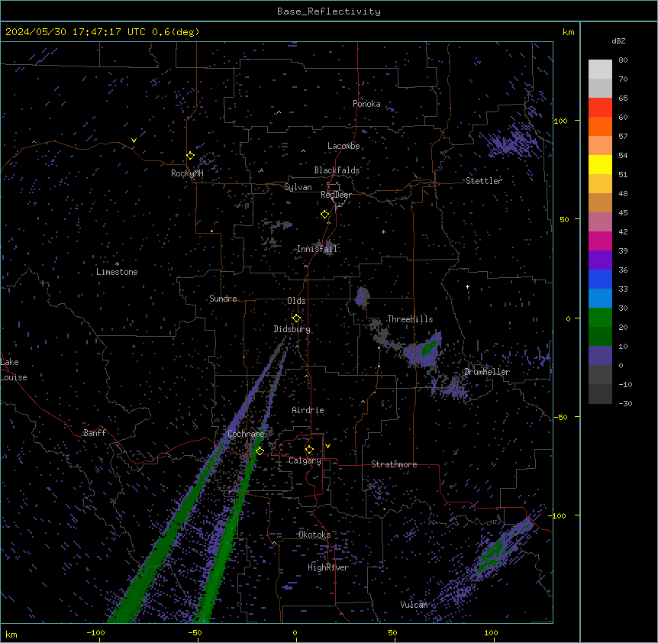Click the yellow diamond marker above RockyMH
The height and width of the screenshot is (643, 658).
(x=191, y=156)
